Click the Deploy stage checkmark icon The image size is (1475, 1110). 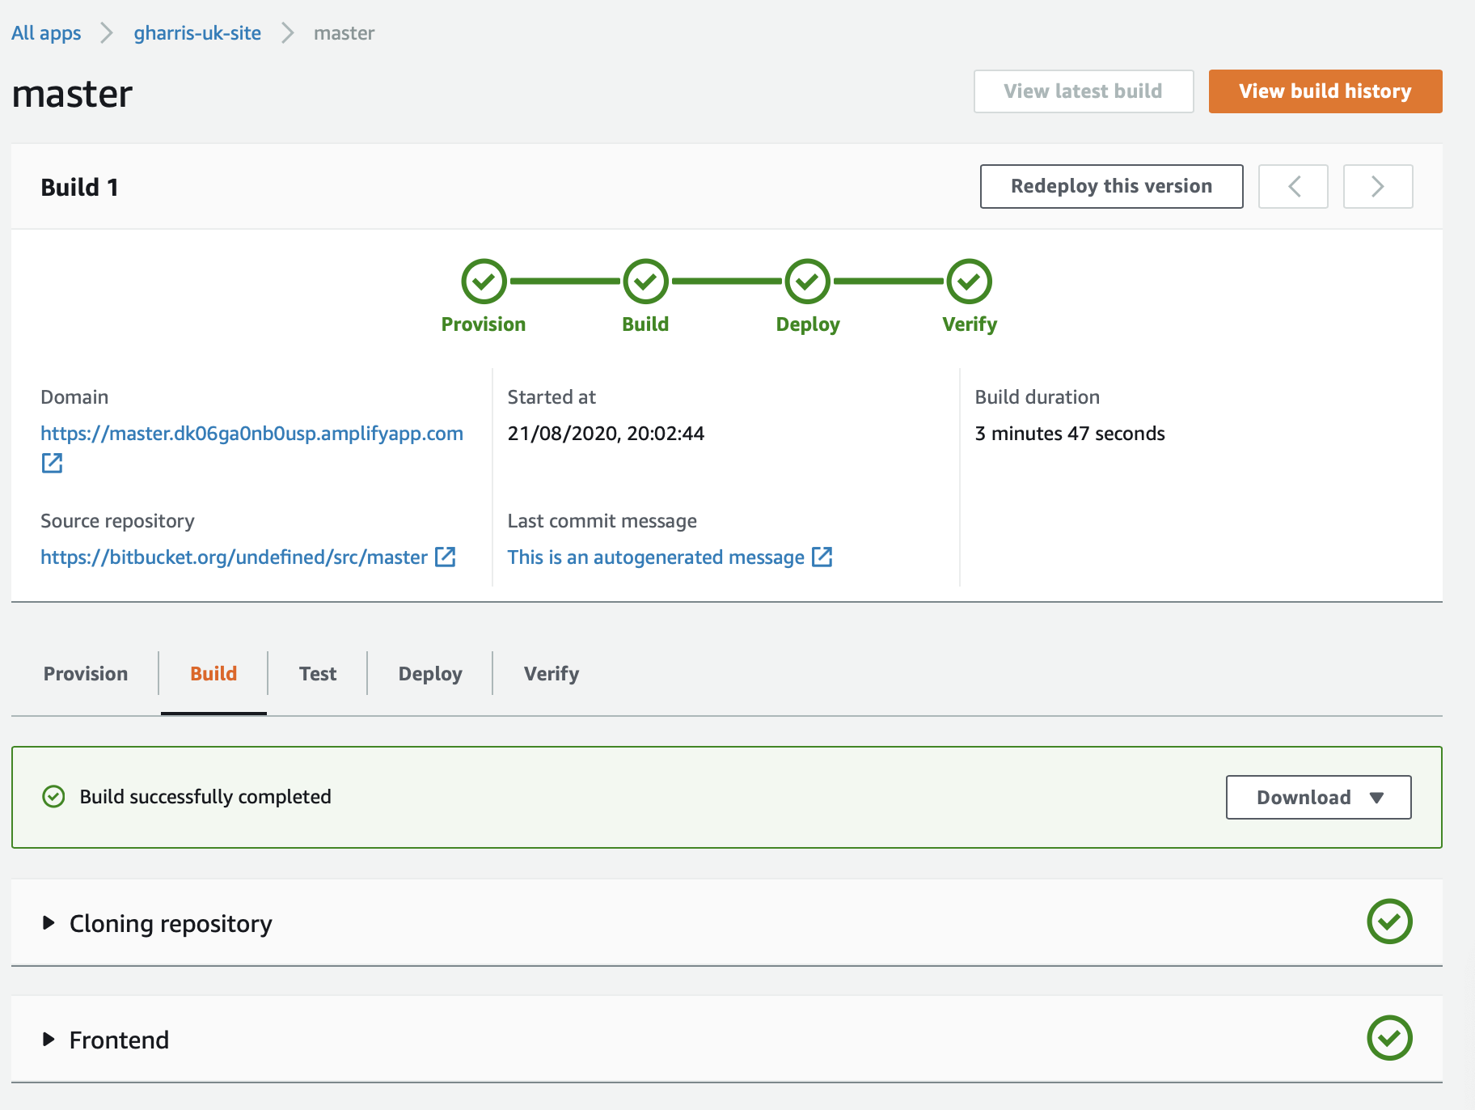(x=808, y=282)
